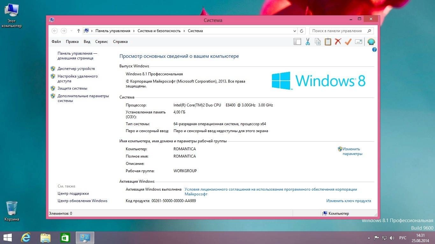Click Система и безопасность breadcrumb

coord(159,31)
